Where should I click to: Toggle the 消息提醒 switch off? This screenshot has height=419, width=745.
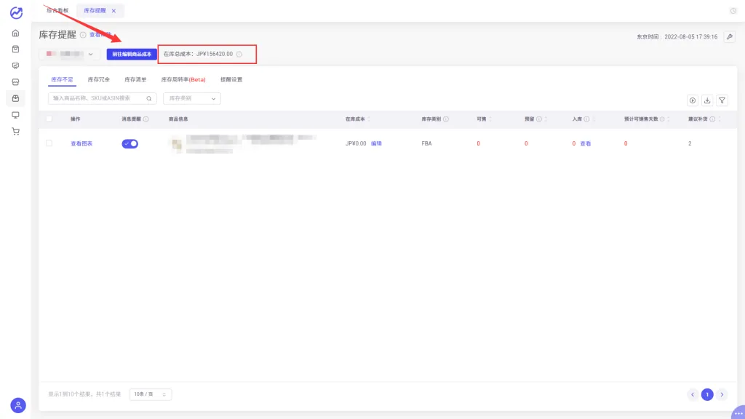click(x=130, y=143)
